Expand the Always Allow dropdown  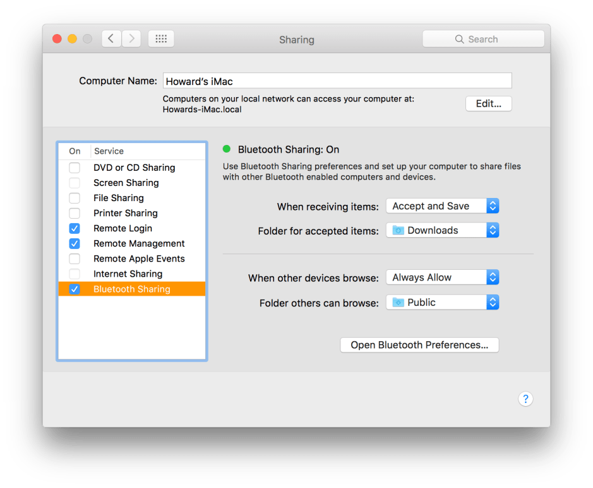point(442,277)
